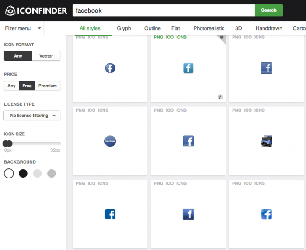Switch to the Handdrawn tab
This screenshot has height=250, width=306.
tap(269, 28)
